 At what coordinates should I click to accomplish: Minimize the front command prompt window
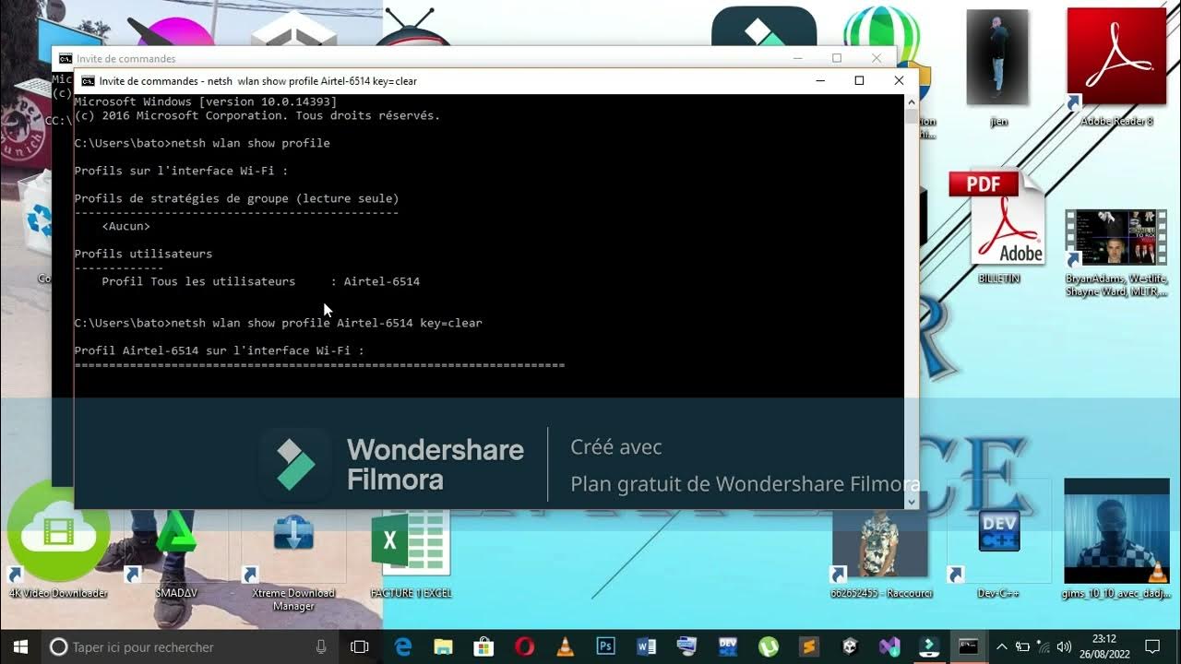tap(820, 81)
